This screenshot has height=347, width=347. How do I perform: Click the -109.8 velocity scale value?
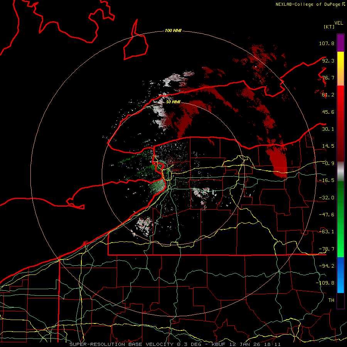point(325,283)
